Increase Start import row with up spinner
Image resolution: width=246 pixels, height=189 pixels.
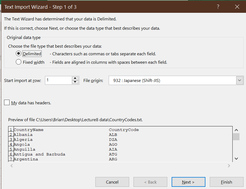click(x=75, y=78)
